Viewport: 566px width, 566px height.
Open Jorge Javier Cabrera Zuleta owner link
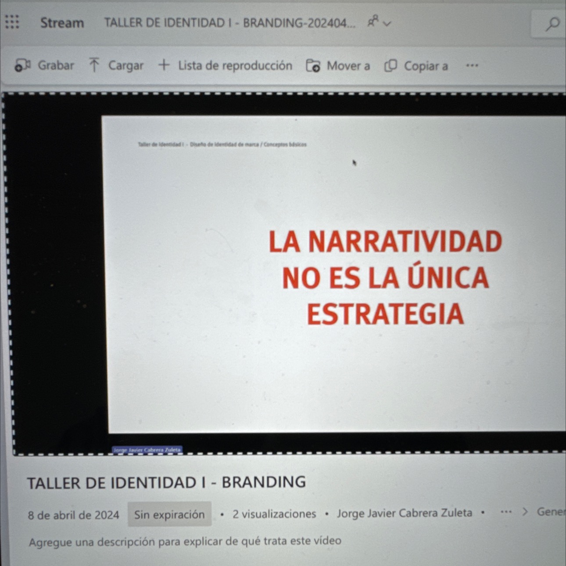coord(404,513)
